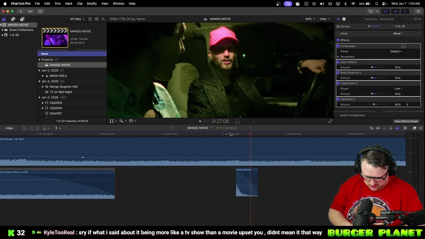Open the Mark menu
This screenshot has height=239, width=425.
tap(69, 4)
